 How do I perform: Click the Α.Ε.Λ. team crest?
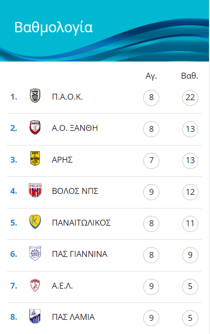tap(35, 285)
